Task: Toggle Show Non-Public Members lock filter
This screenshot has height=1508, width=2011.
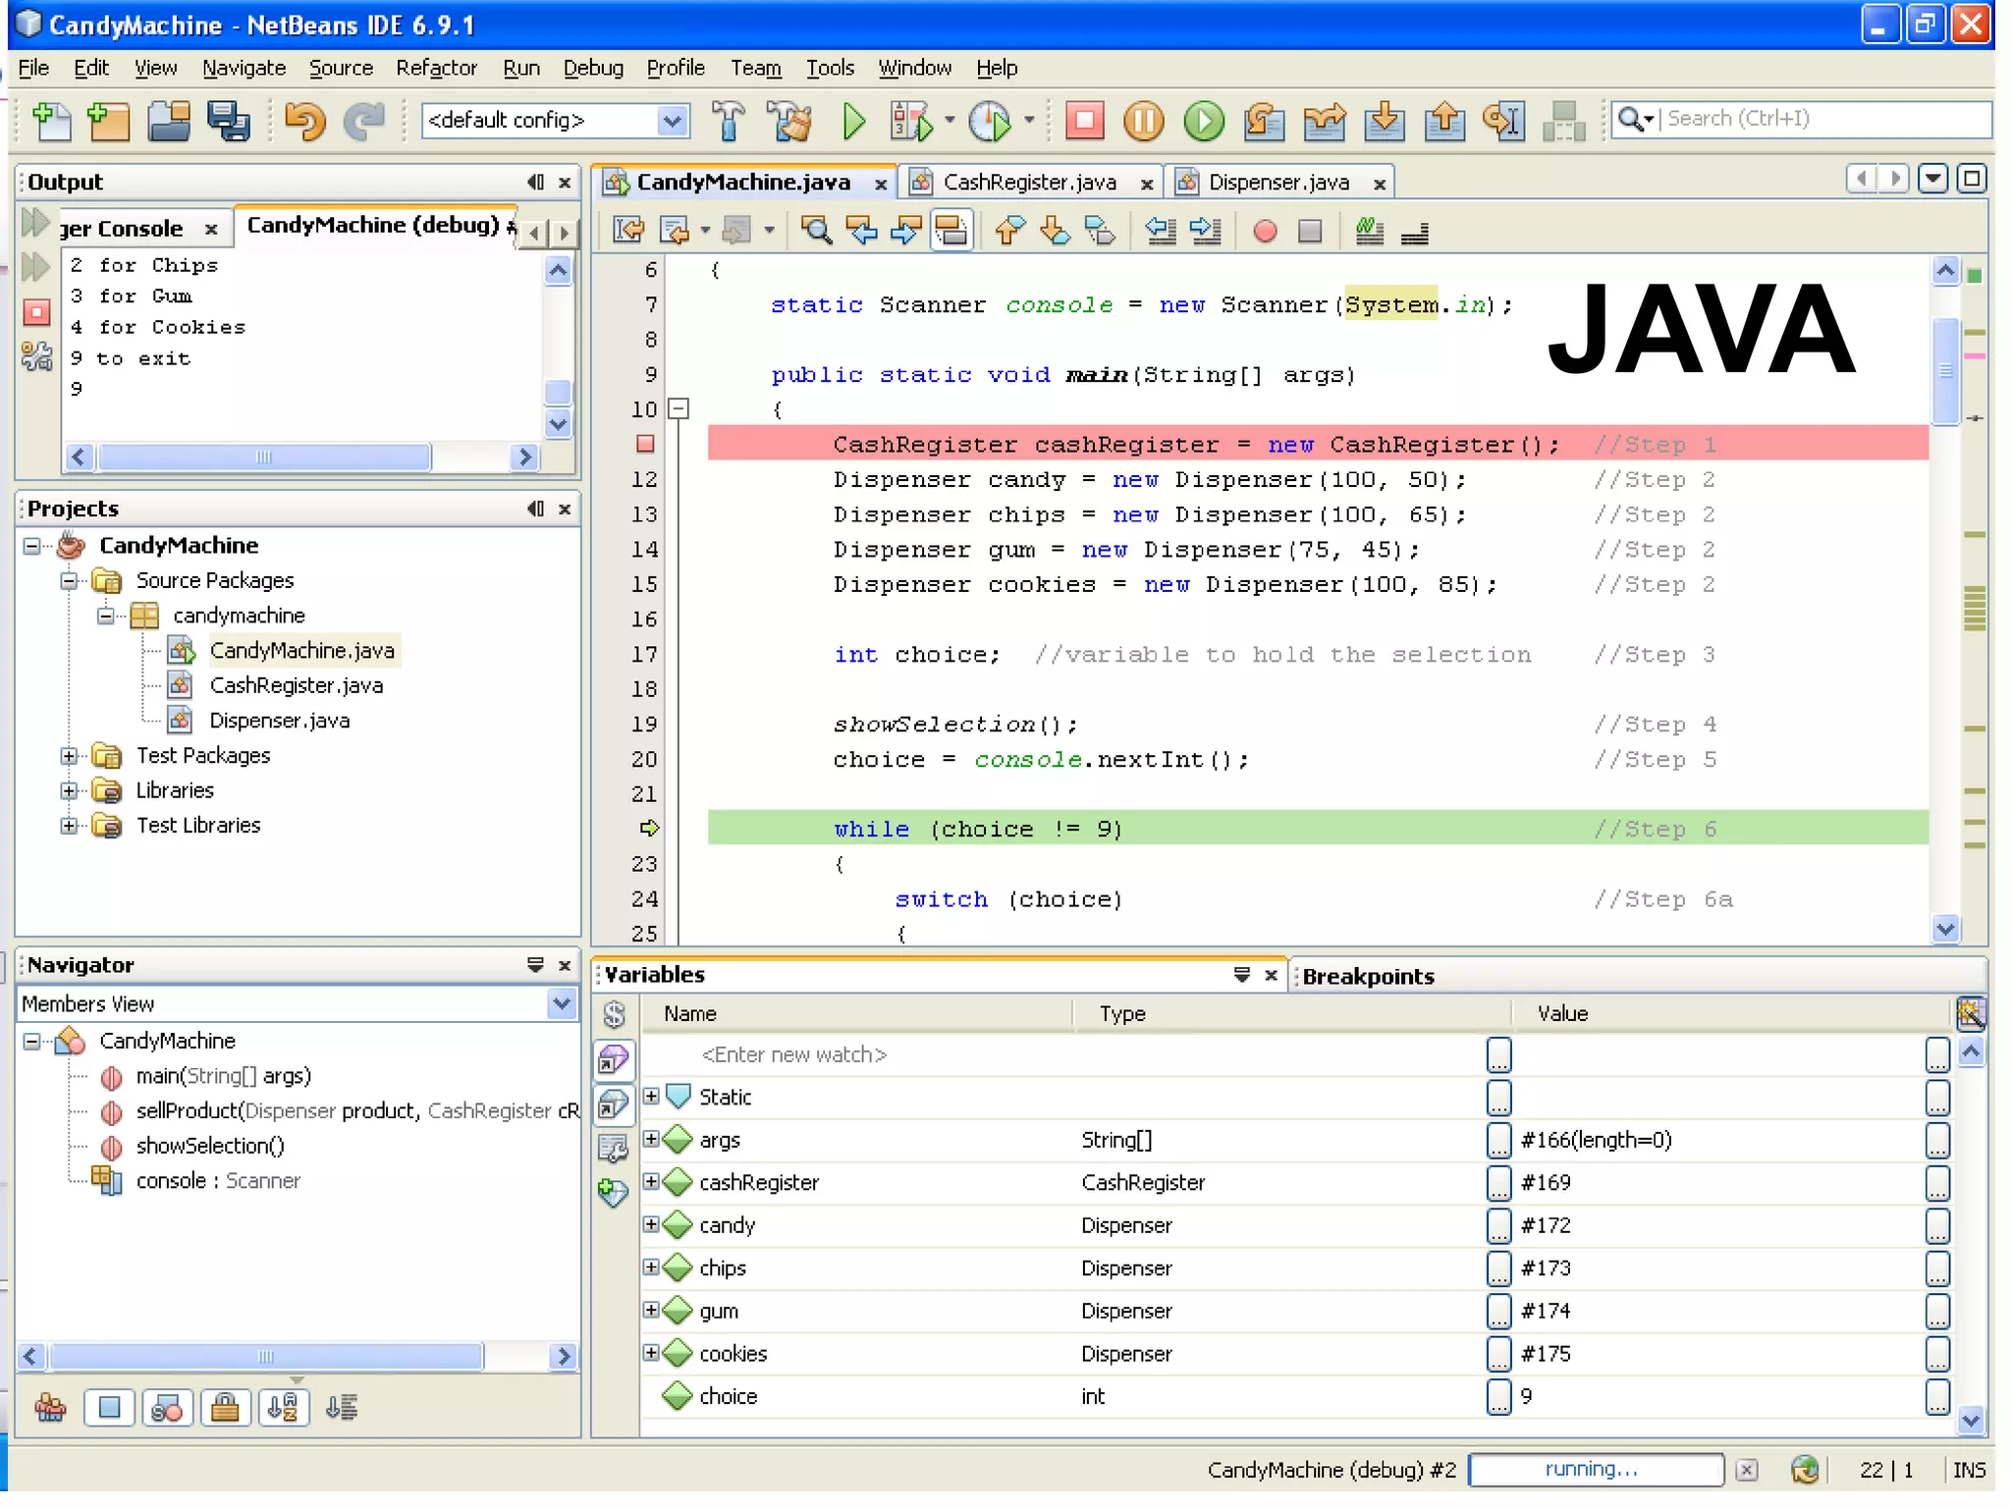Action: (225, 1409)
